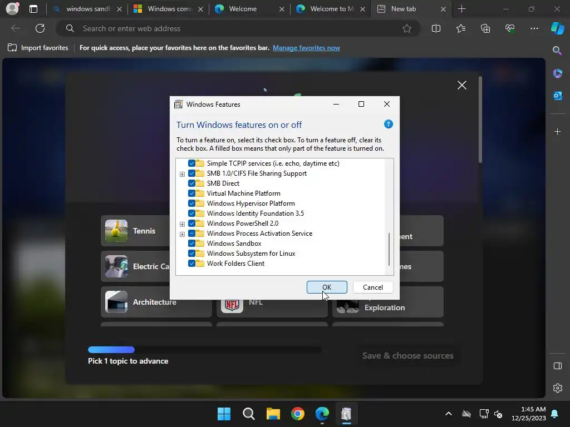Image resolution: width=570 pixels, height=427 pixels.
Task: Uncheck Virtual Machine Platform checkbox
Action: 191,193
